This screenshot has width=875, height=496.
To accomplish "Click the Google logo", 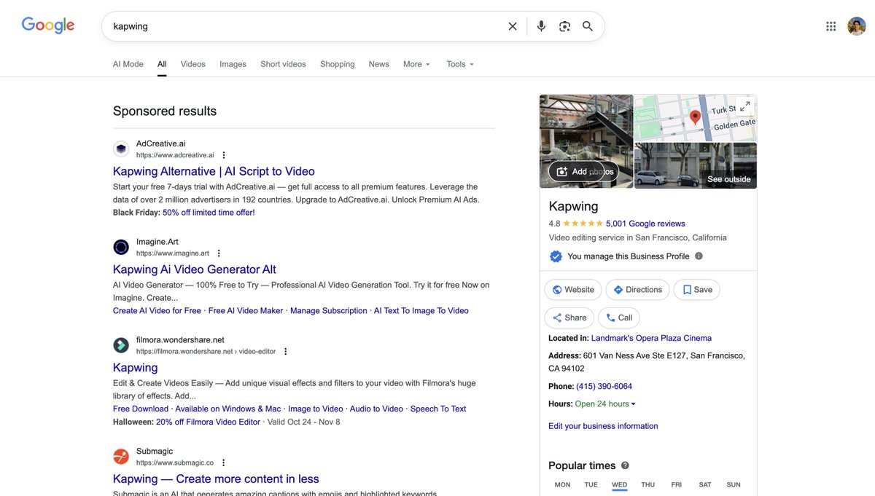I will [x=48, y=25].
